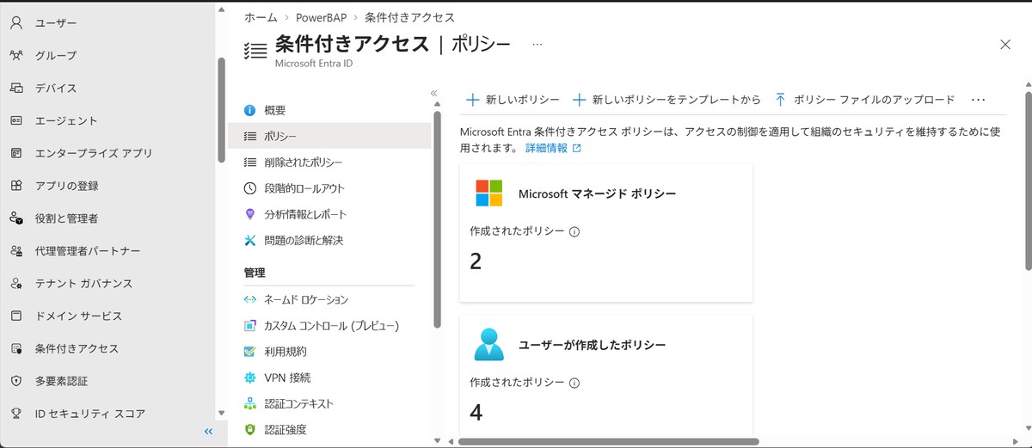Collapse the resource menu with double chevron
Image resolution: width=1032 pixels, height=448 pixels.
[434, 94]
